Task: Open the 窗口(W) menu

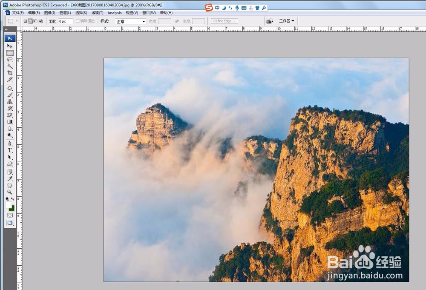Action: pyautogui.click(x=149, y=13)
